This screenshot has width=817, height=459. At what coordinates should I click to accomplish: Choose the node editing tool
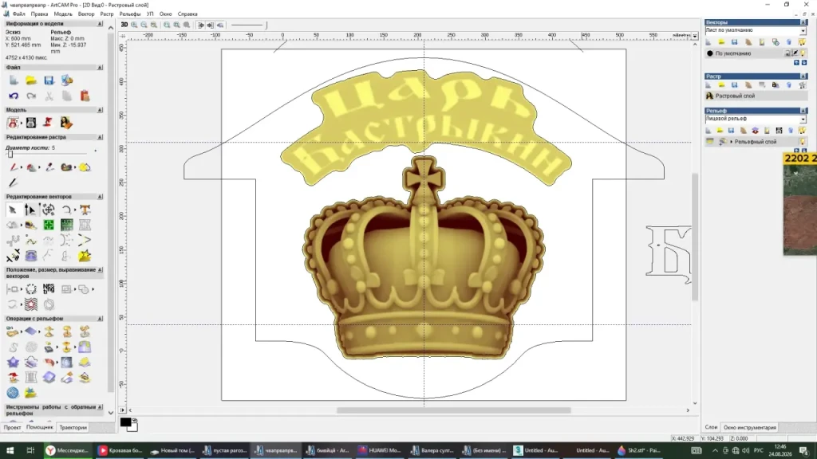coord(30,210)
